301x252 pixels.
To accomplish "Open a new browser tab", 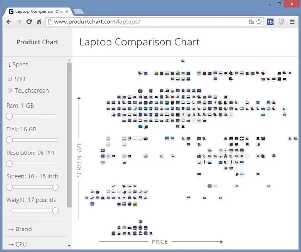I will point(78,11).
